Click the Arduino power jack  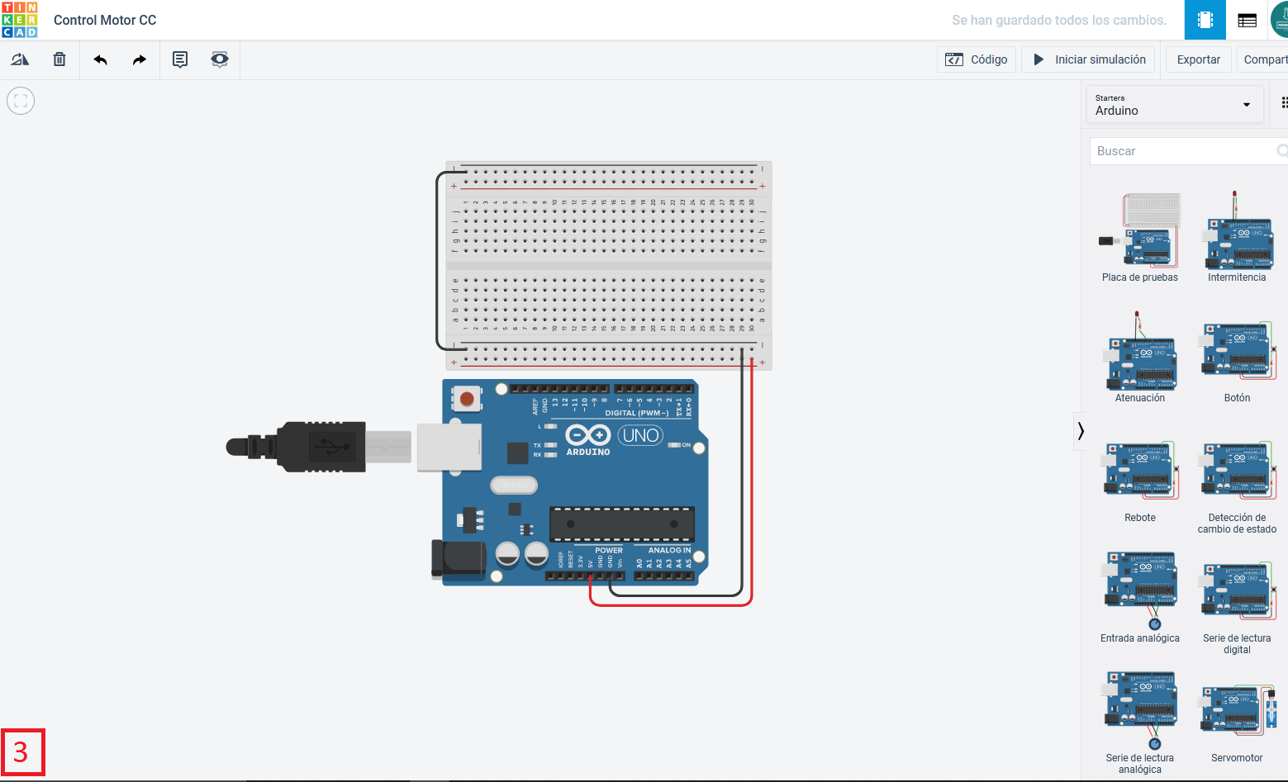(x=459, y=559)
